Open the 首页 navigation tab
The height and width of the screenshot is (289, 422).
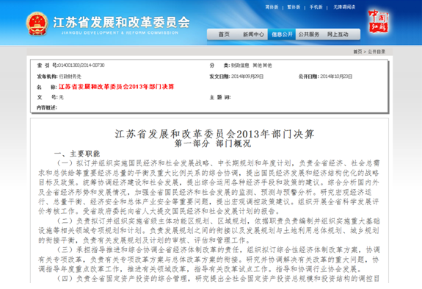click(224, 35)
